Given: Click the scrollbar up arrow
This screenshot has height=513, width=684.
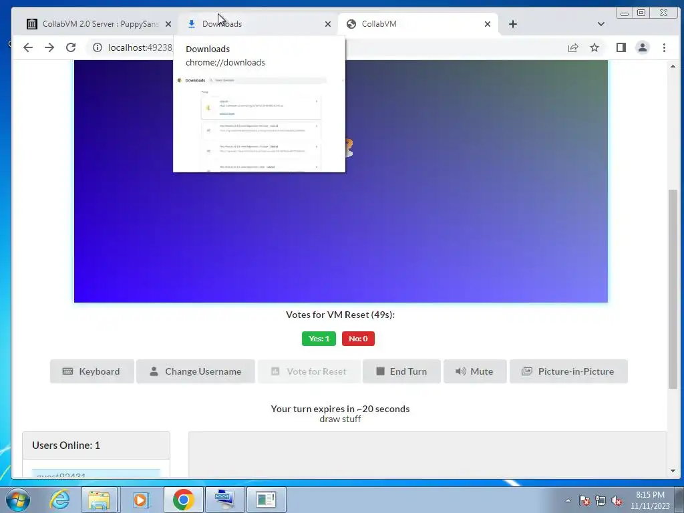Looking at the screenshot, I should [673, 66].
